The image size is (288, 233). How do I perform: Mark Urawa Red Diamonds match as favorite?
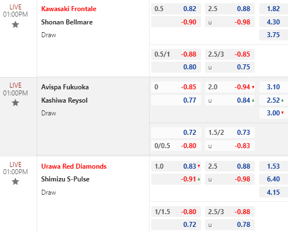16,181
